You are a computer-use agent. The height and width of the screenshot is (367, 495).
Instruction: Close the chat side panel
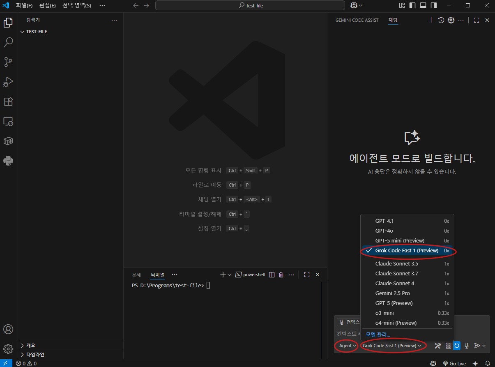(487, 20)
